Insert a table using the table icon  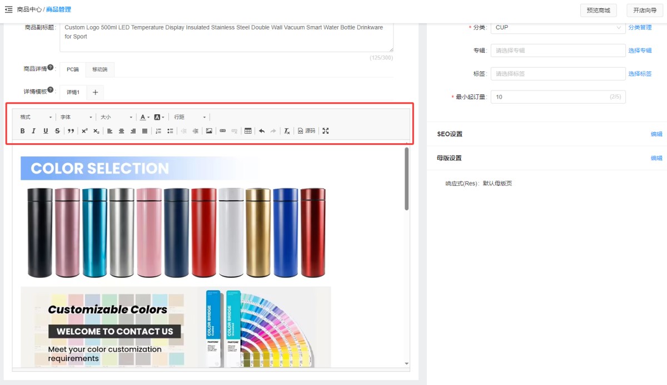248,131
